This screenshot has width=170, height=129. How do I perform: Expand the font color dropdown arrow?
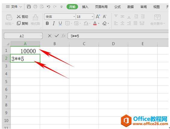pyautogui.click(x=99, y=23)
